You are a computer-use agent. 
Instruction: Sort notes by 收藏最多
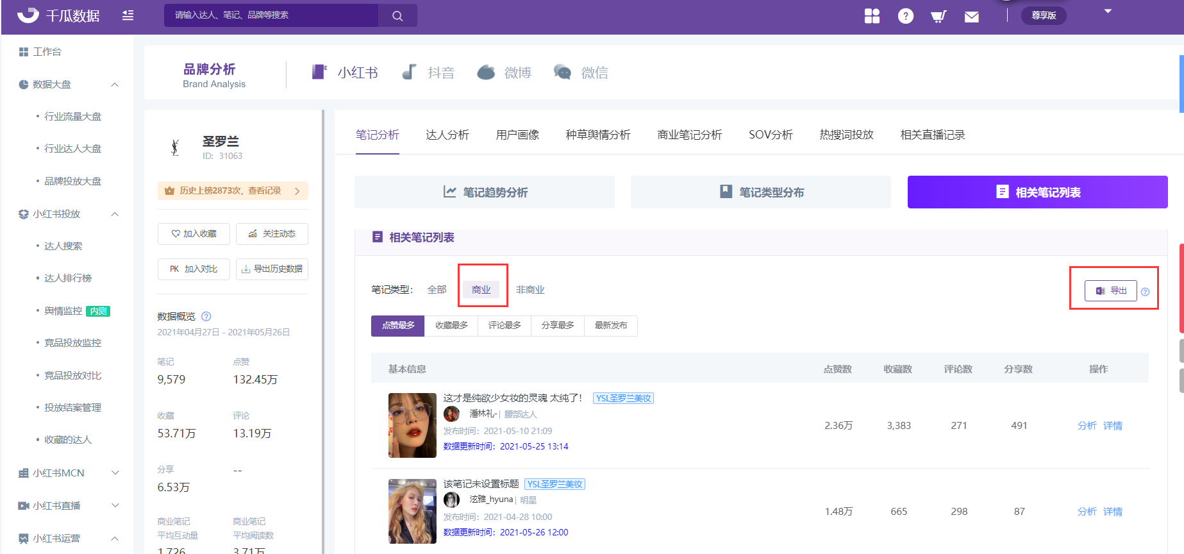coord(451,326)
